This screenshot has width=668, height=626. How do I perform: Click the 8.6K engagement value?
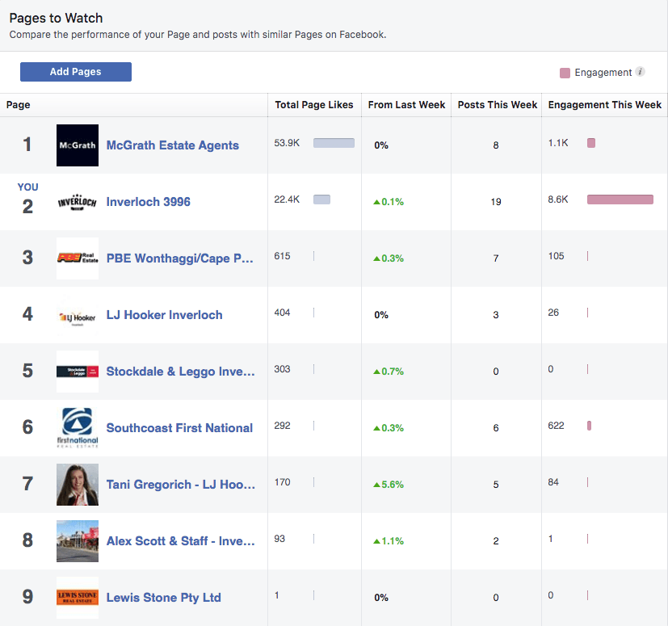coord(558,200)
